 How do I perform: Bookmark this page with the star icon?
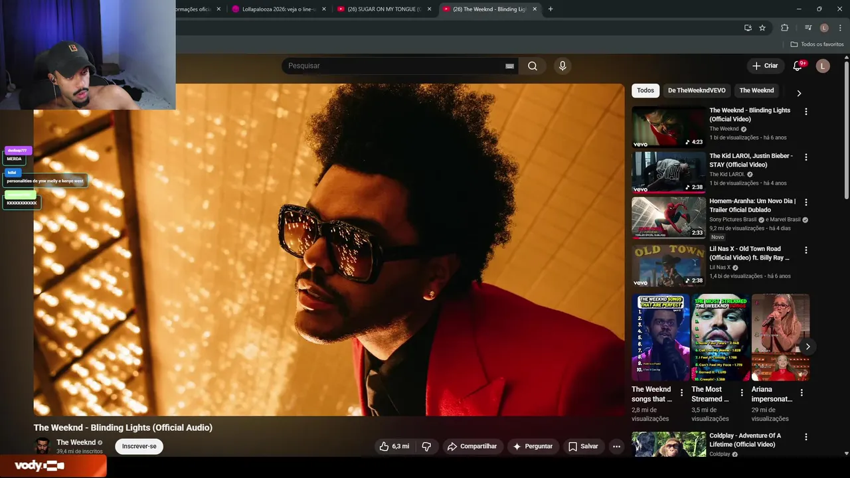762,28
